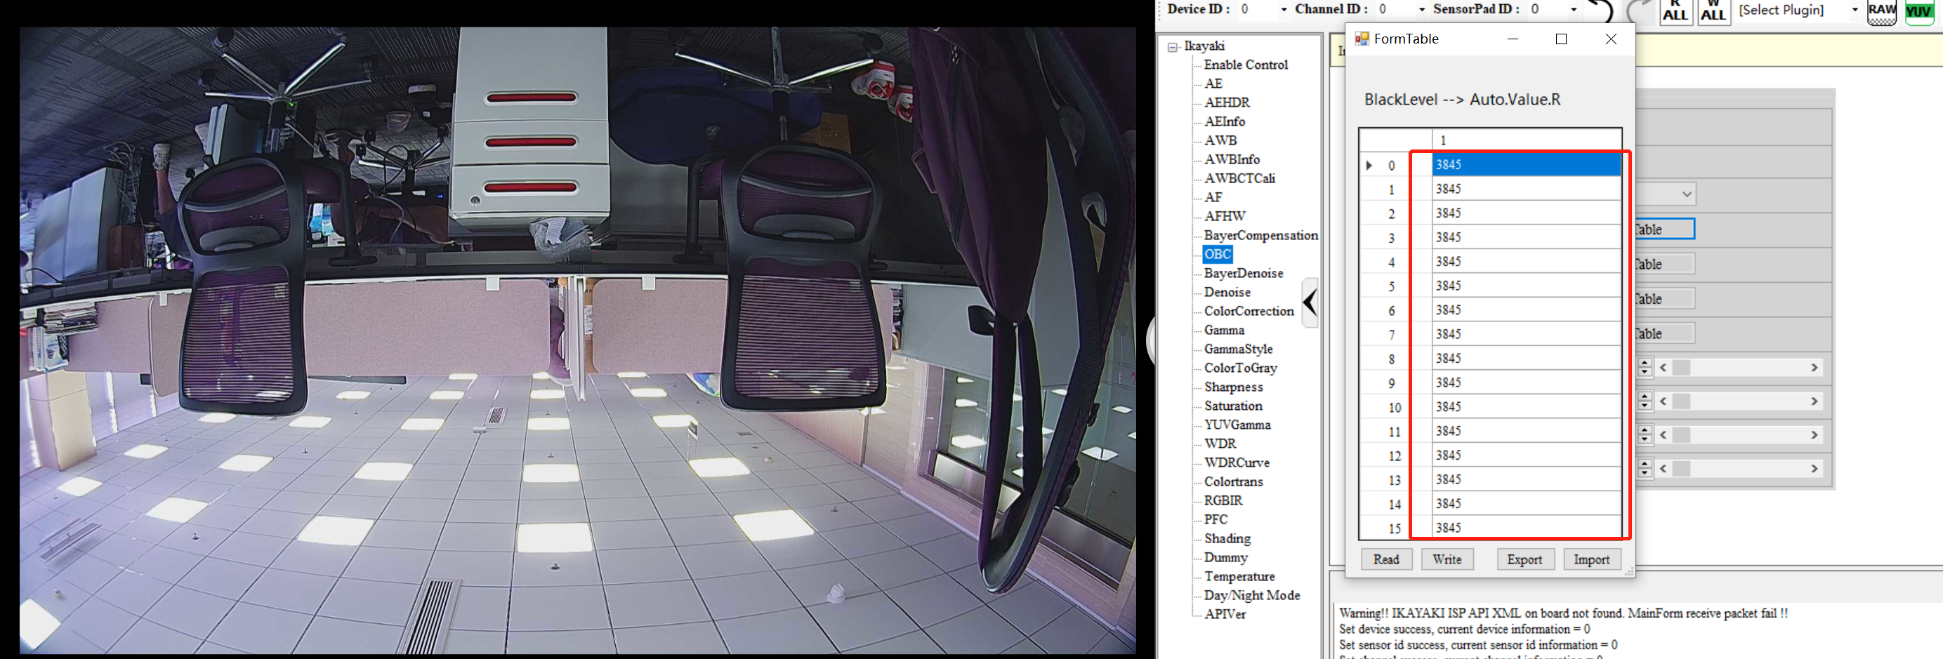Click the FormTable window icon
The height and width of the screenshot is (659, 1943).
pyautogui.click(x=1362, y=39)
